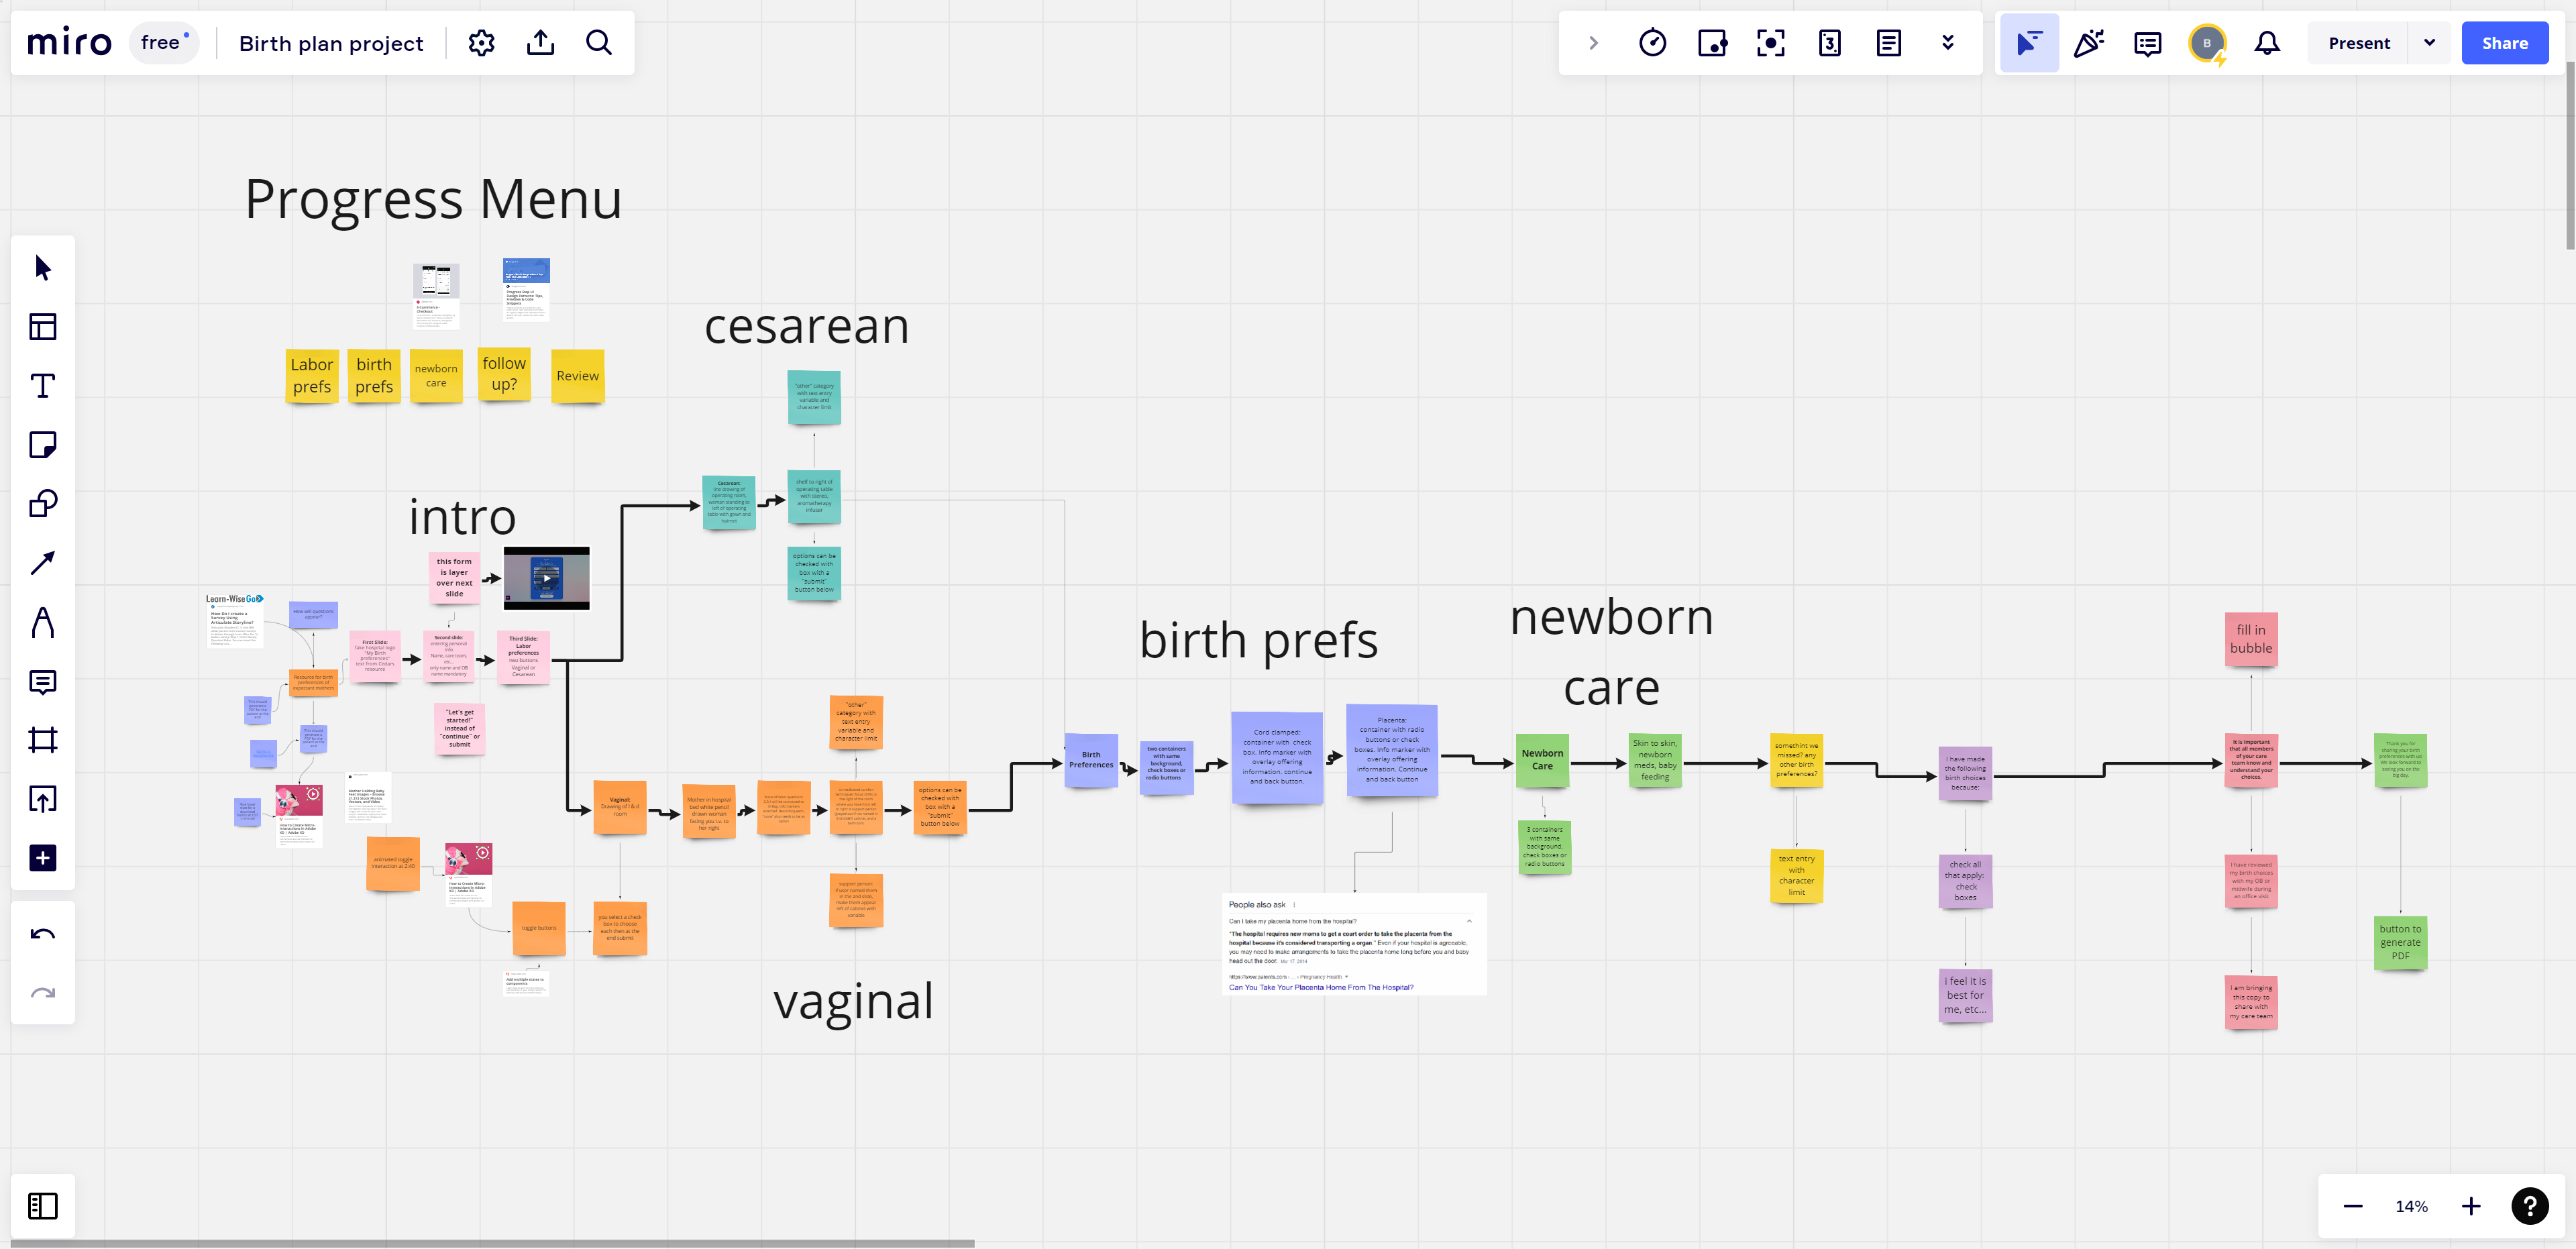Click the Share button
The width and height of the screenshot is (2576, 1249).
[x=2504, y=43]
